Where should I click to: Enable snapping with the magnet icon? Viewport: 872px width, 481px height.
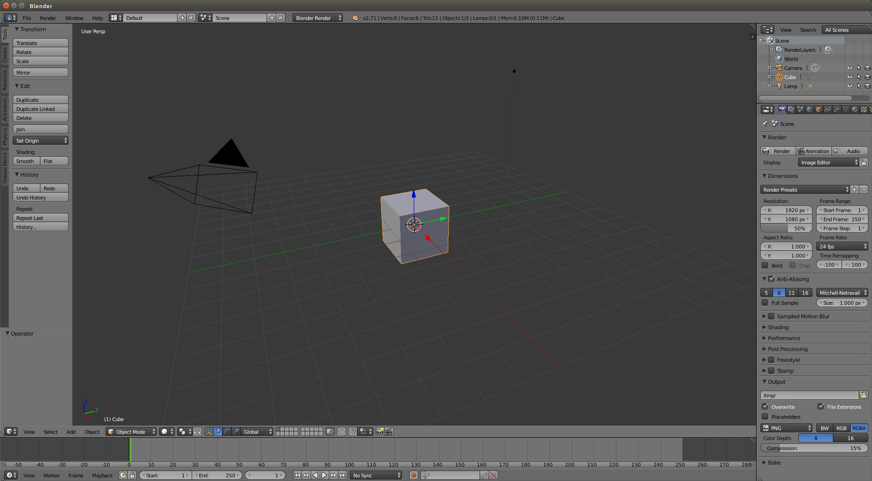click(354, 431)
